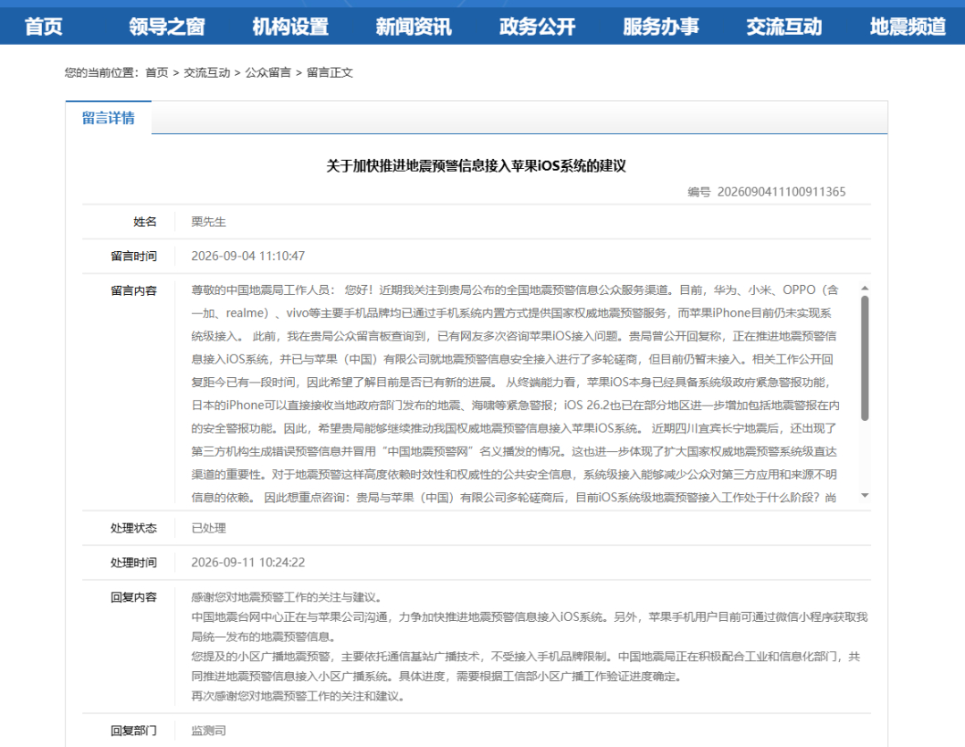Select the 服务办事 navigation item
Screen dimensions: 965x747
661,27
